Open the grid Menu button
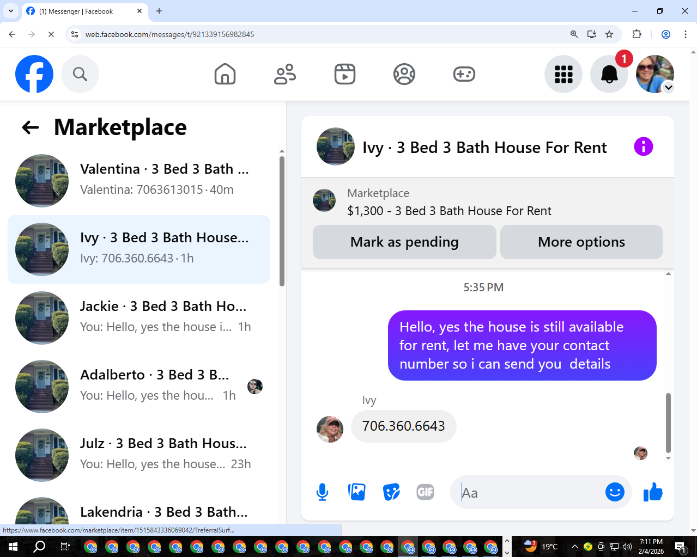This screenshot has width=697, height=557. point(563,74)
